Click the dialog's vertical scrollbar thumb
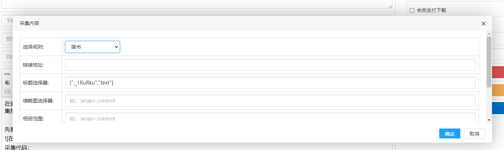This screenshot has width=504, height=150. tap(489, 62)
